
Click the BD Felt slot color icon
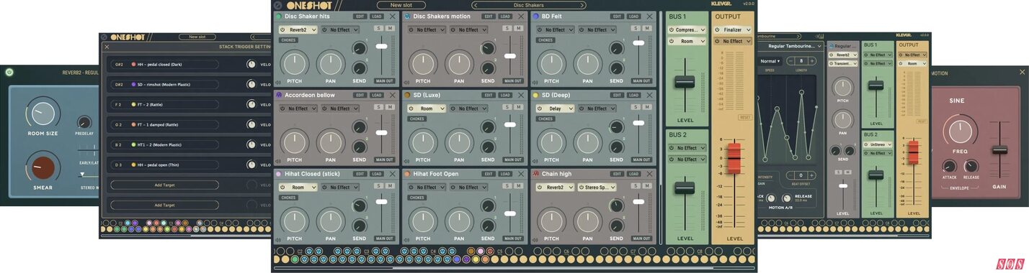[535, 17]
